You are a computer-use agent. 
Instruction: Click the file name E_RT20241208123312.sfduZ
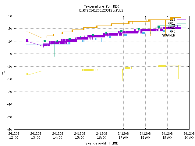(x=101, y=10)
